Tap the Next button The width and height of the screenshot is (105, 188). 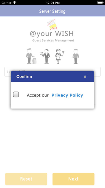pyautogui.click(x=73, y=179)
